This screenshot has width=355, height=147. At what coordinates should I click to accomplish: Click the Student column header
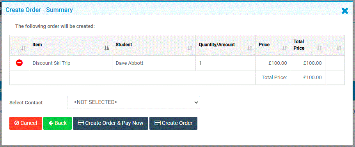pos(154,45)
